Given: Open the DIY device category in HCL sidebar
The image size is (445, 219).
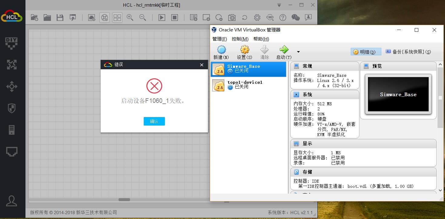Looking at the screenshot, I should (12, 43).
